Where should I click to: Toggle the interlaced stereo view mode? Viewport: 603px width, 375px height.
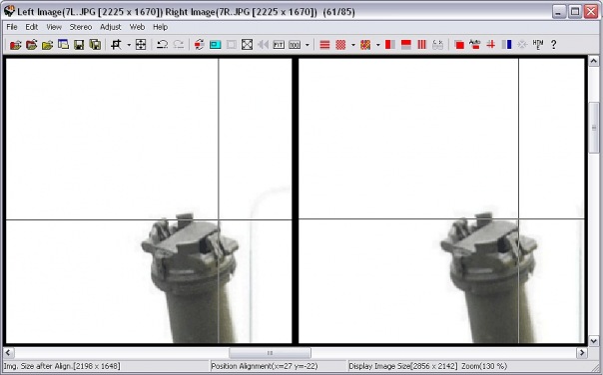pyautogui.click(x=324, y=45)
